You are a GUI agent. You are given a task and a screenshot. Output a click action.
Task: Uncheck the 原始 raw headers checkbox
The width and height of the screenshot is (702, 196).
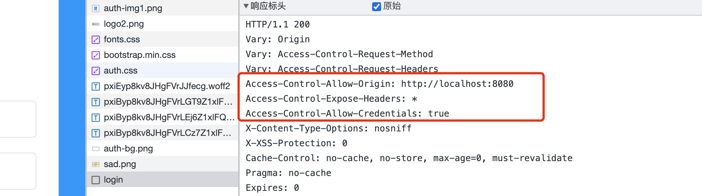coord(377,7)
